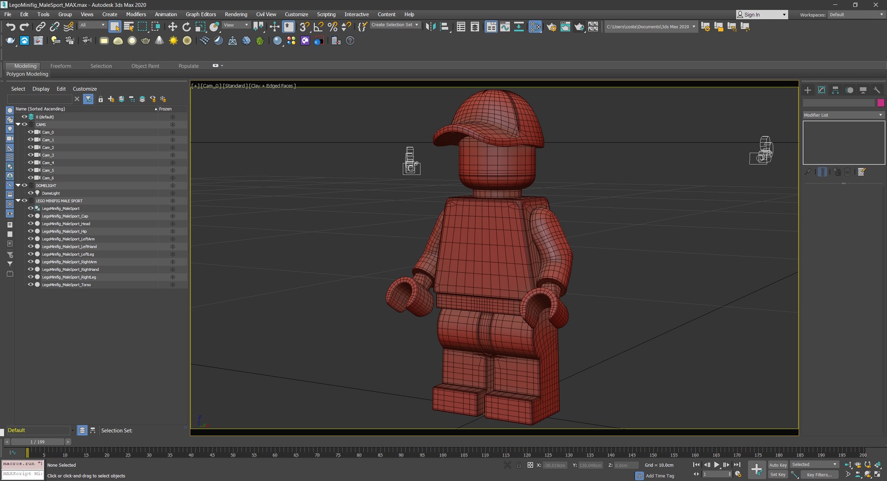Open the Schematic View icon
The image size is (887, 481).
(x=519, y=27)
